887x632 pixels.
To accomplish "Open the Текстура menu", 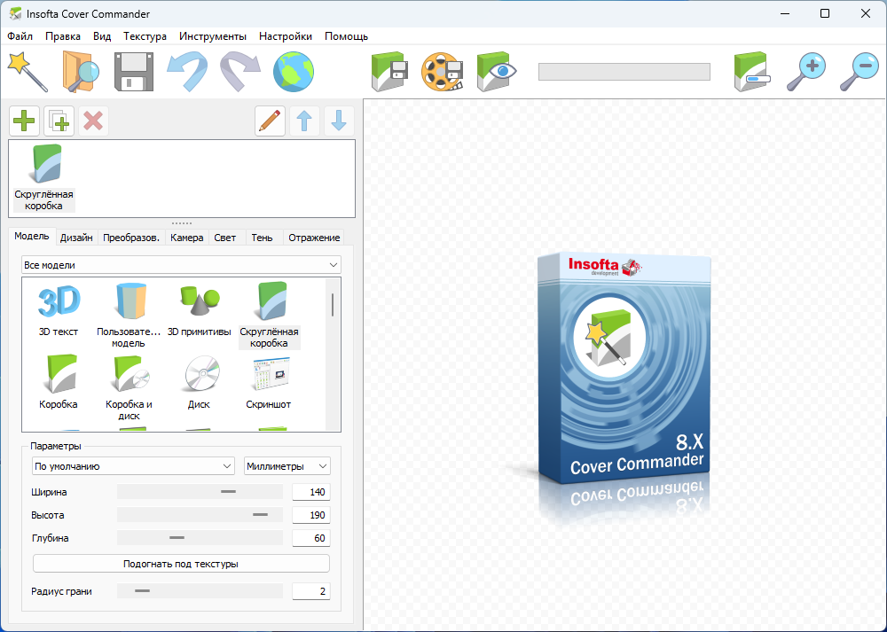I will pyautogui.click(x=145, y=36).
